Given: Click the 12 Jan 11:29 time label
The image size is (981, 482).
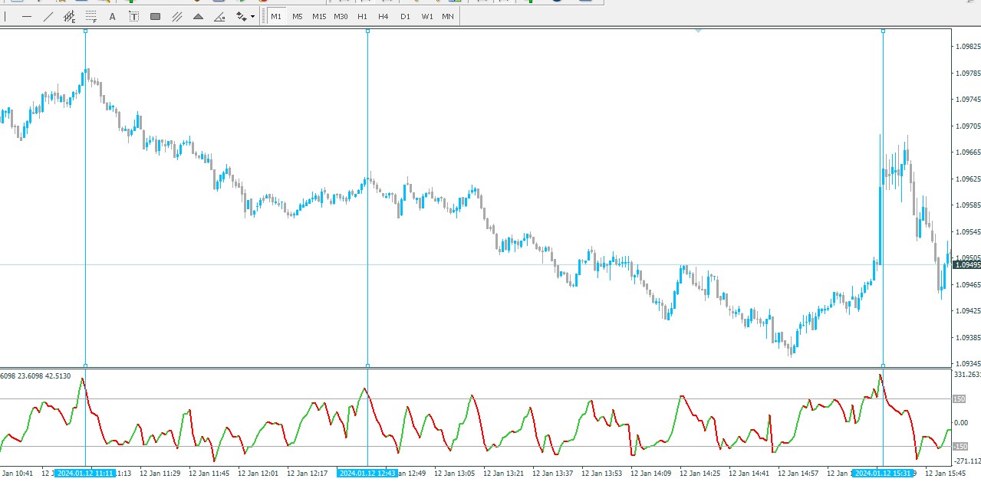Looking at the screenshot, I should 161,474.
